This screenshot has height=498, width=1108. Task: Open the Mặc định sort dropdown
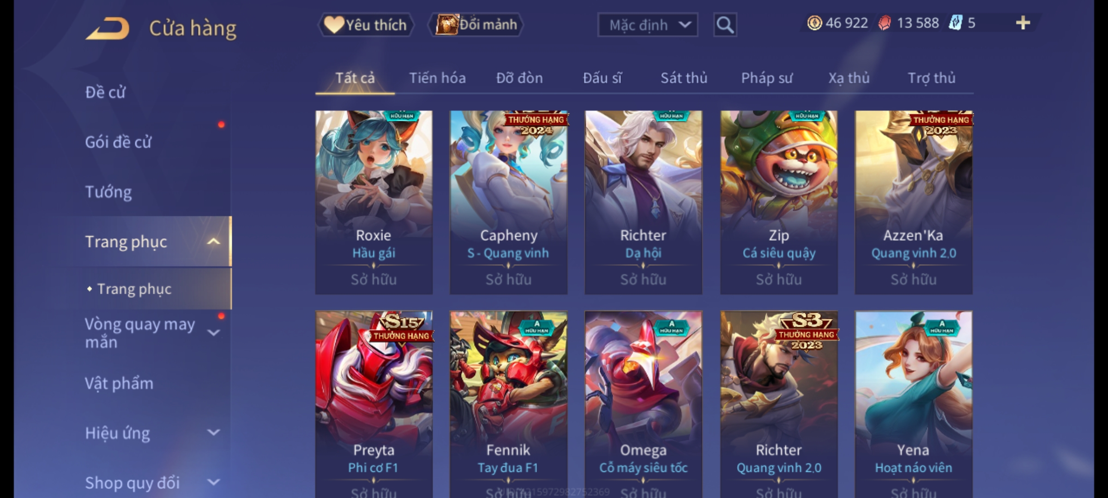[647, 25]
